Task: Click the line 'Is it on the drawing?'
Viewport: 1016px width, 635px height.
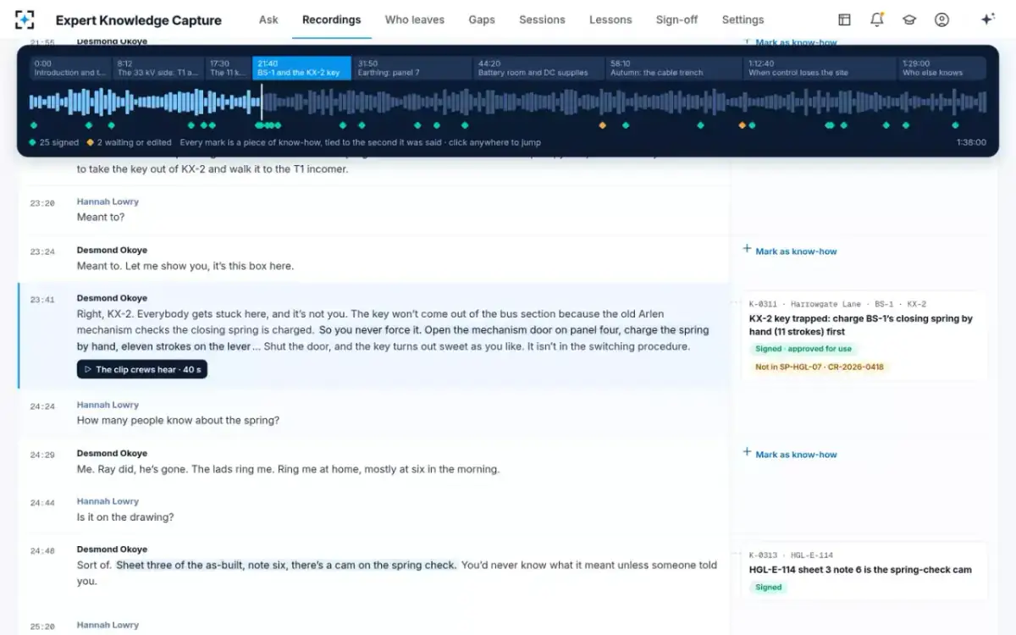Action: click(125, 516)
